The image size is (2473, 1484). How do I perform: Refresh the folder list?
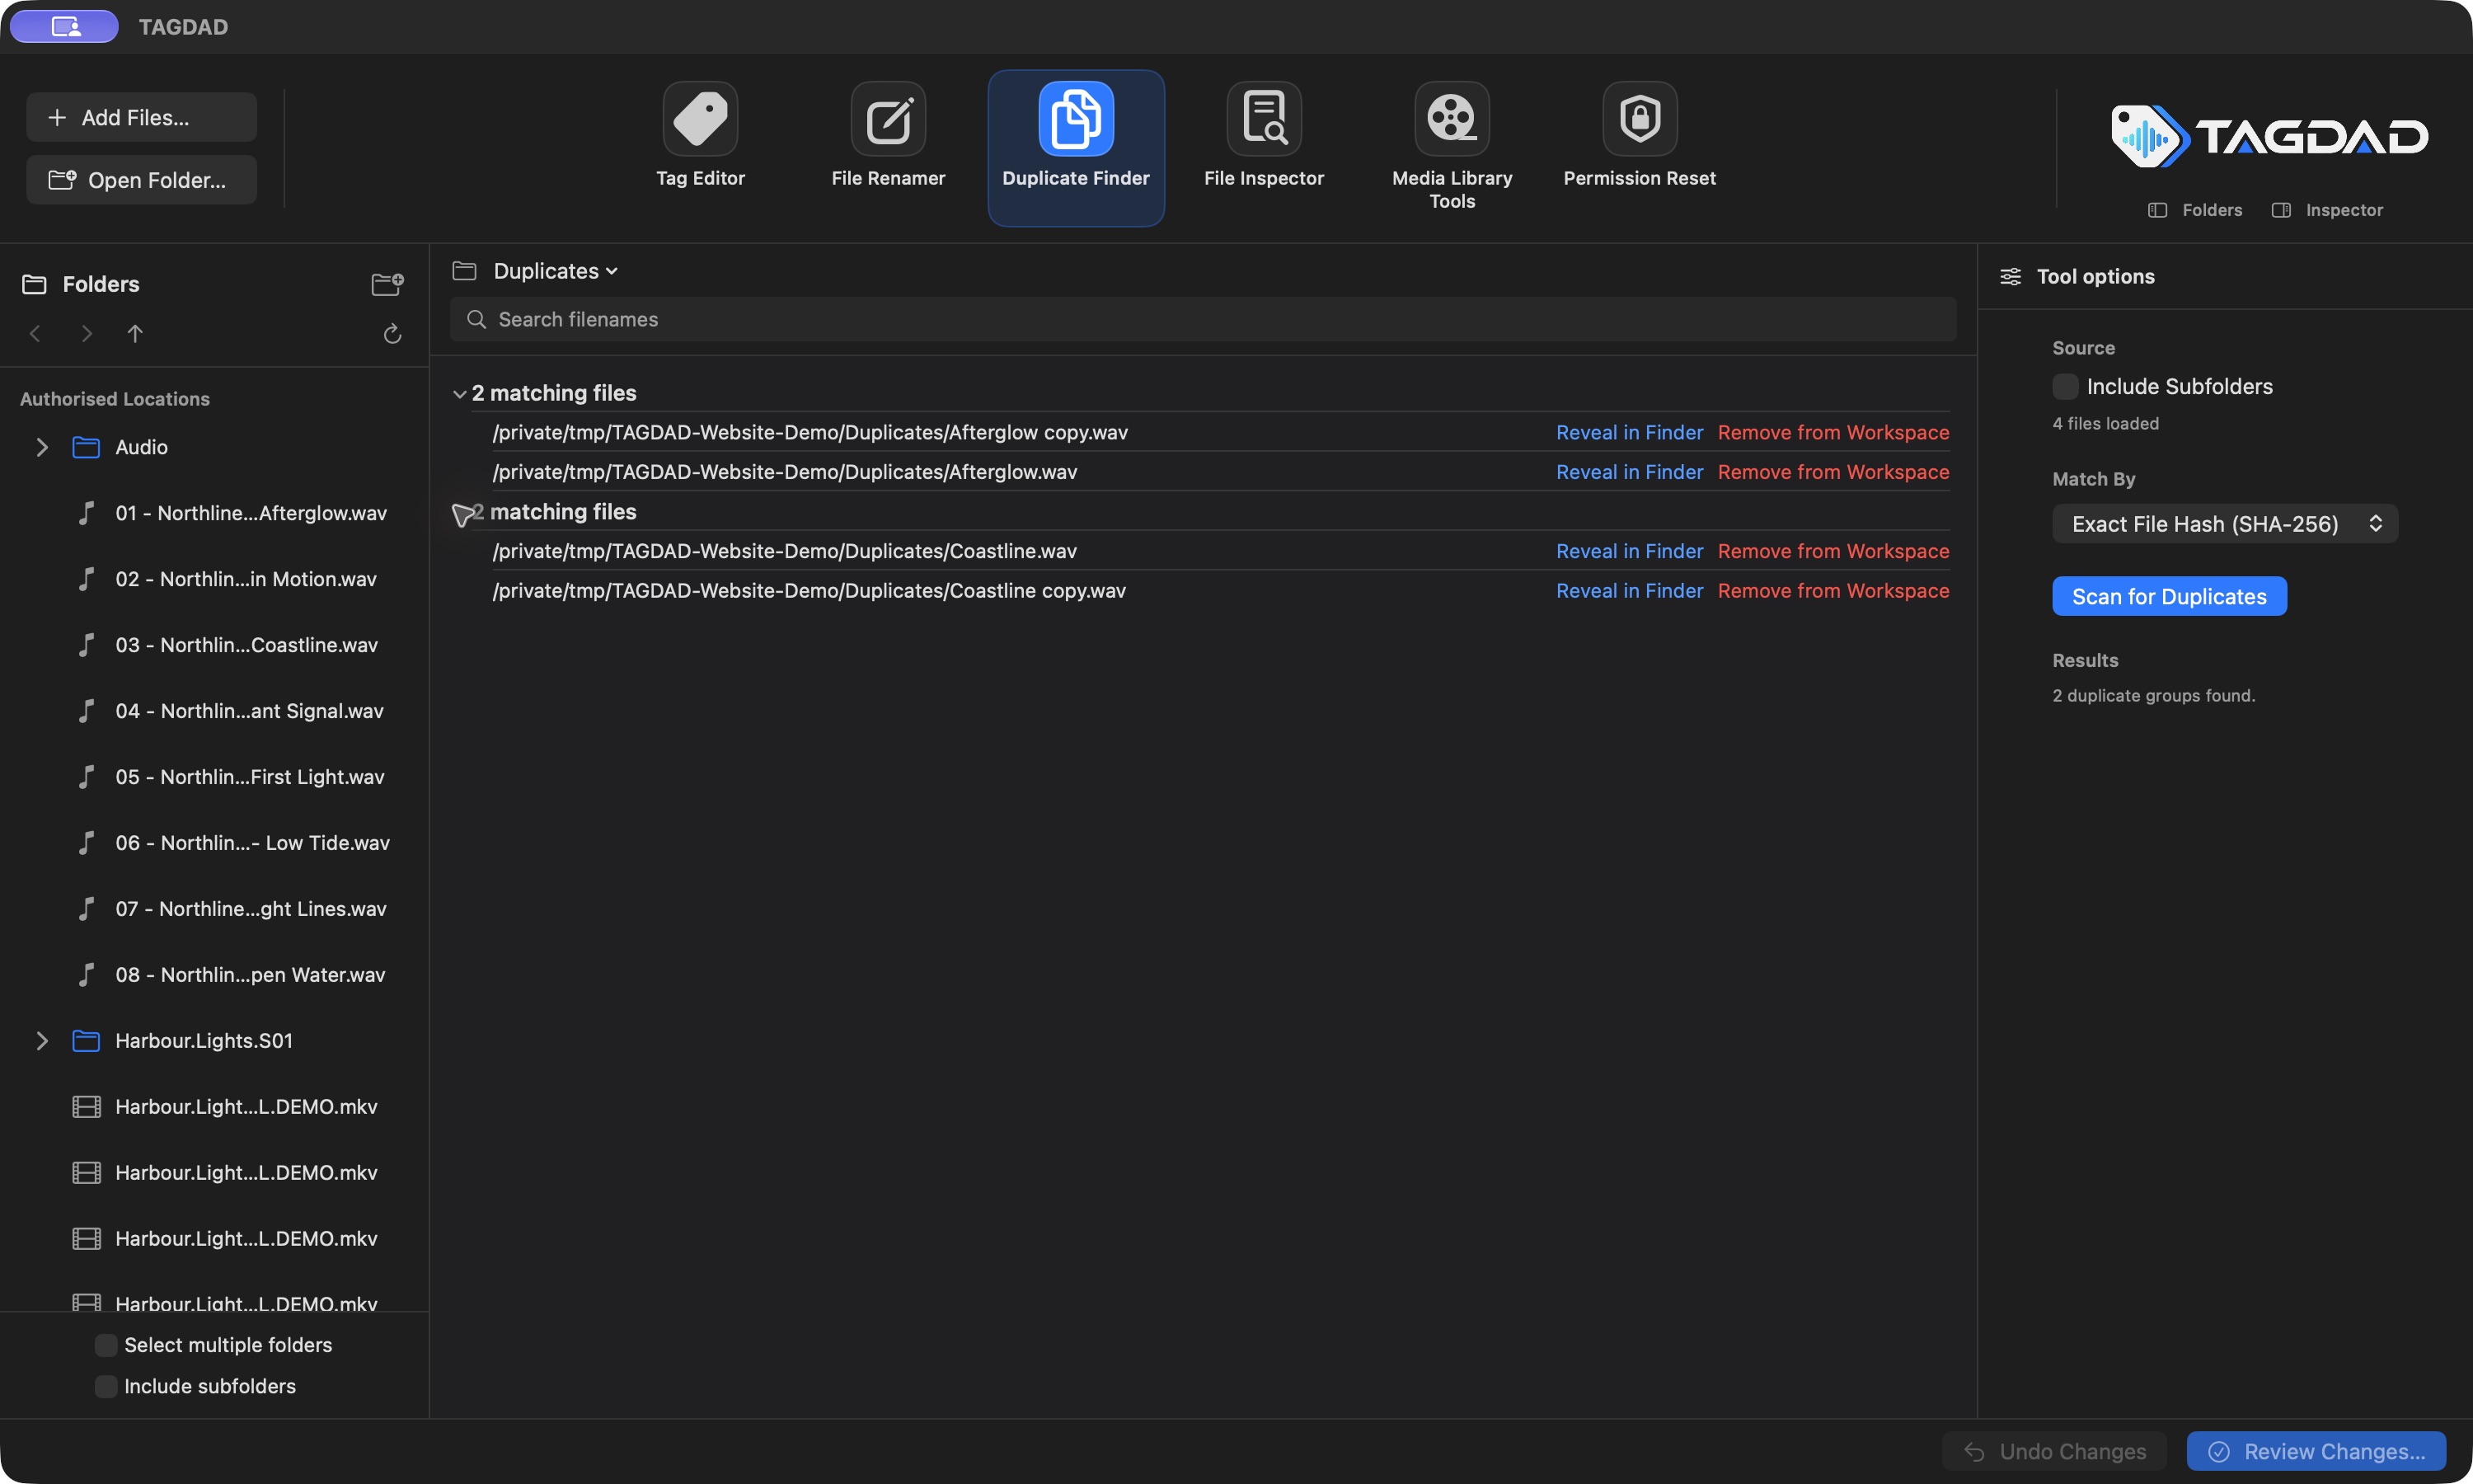coord(392,333)
